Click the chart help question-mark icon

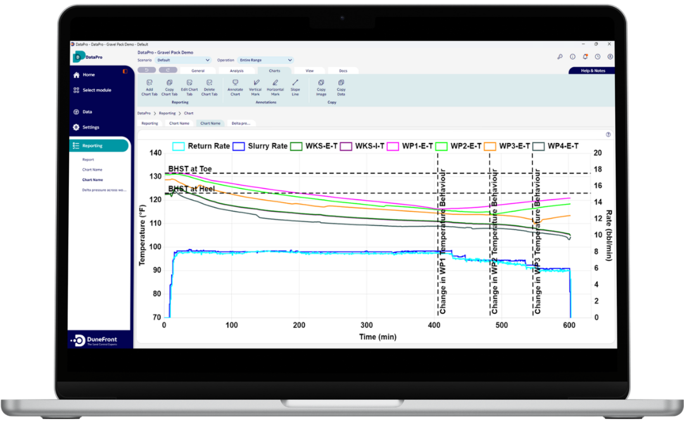coord(608,134)
